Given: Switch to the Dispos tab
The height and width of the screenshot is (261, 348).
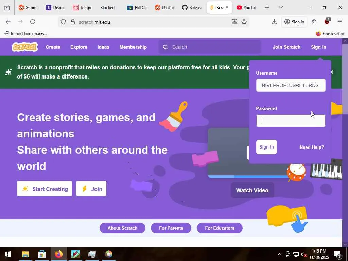Looking at the screenshot, I should click(x=55, y=7).
